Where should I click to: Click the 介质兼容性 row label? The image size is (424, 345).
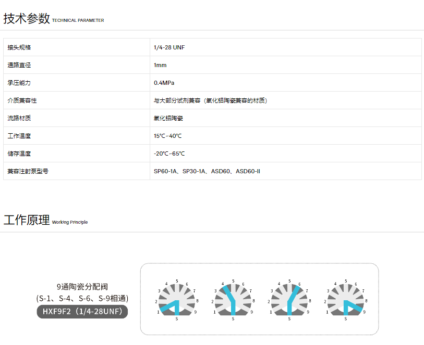(22, 100)
